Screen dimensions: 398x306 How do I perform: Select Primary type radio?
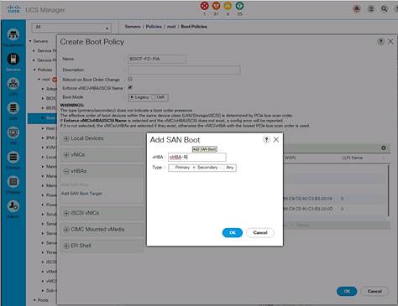[172, 168]
